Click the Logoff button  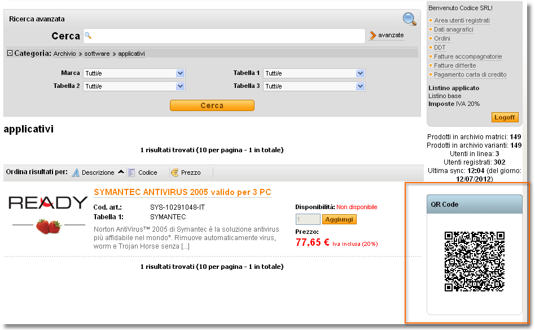(x=505, y=117)
